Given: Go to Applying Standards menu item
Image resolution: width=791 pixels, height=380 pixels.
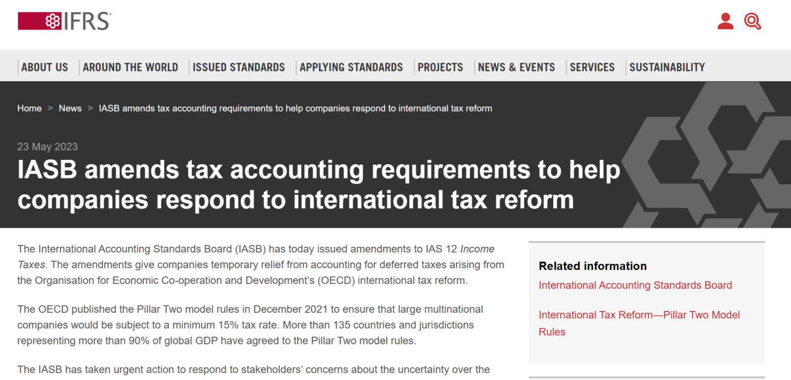Looking at the screenshot, I should click(351, 67).
